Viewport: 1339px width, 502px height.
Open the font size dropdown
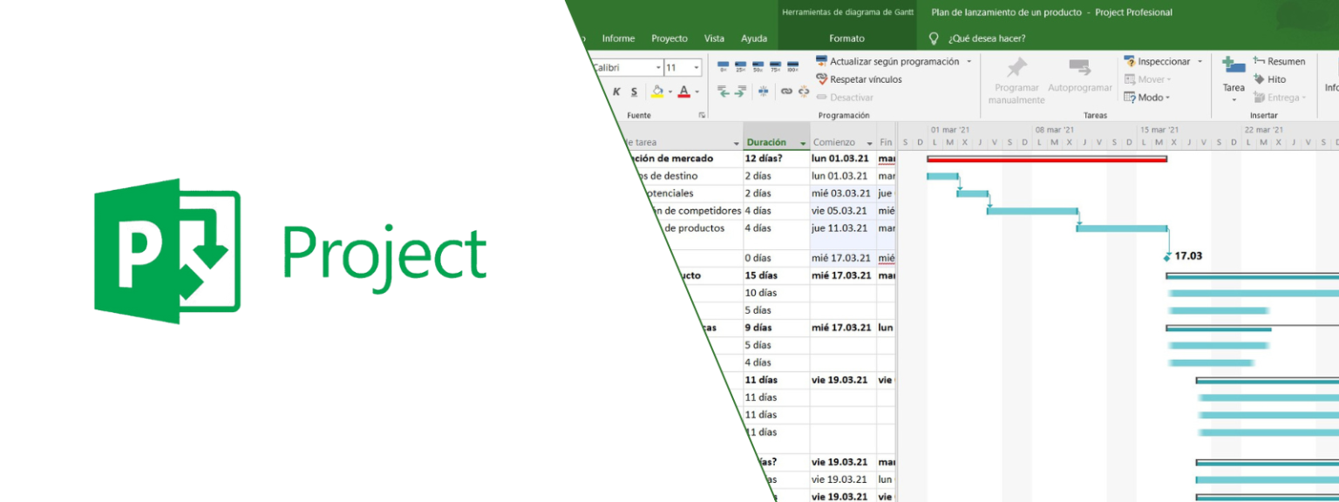pos(697,67)
